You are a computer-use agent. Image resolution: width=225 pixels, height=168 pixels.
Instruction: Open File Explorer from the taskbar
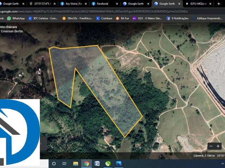tap(76, 163)
